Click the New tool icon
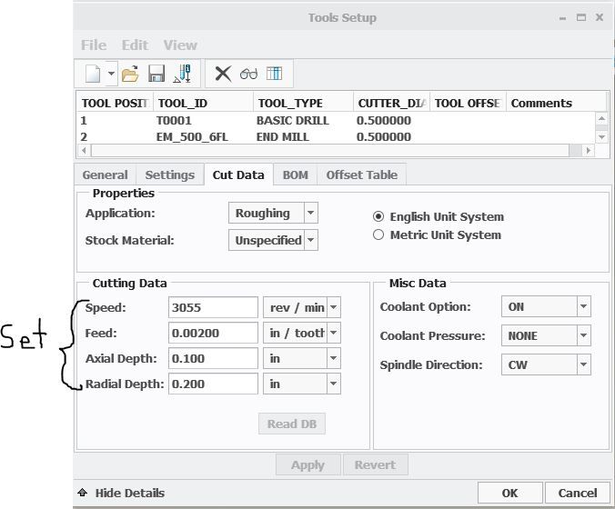 pyautogui.click(x=92, y=74)
